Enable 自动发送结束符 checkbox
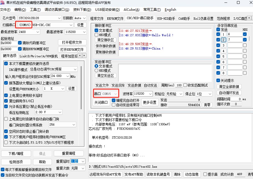This screenshot has width=253, height=179. click(113, 105)
